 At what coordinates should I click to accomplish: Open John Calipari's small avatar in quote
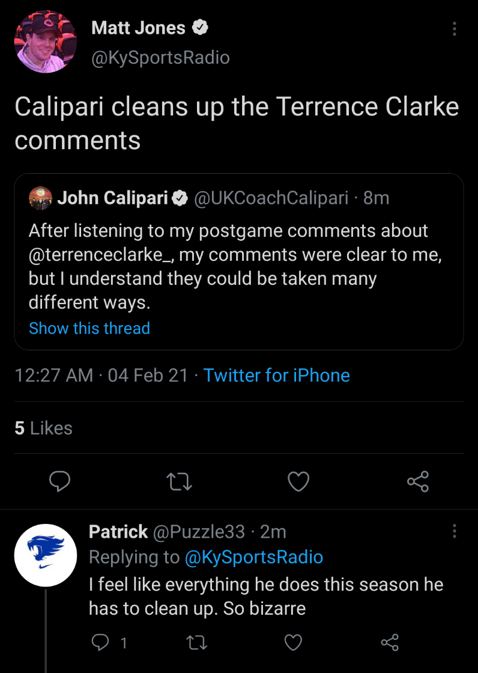coord(40,198)
